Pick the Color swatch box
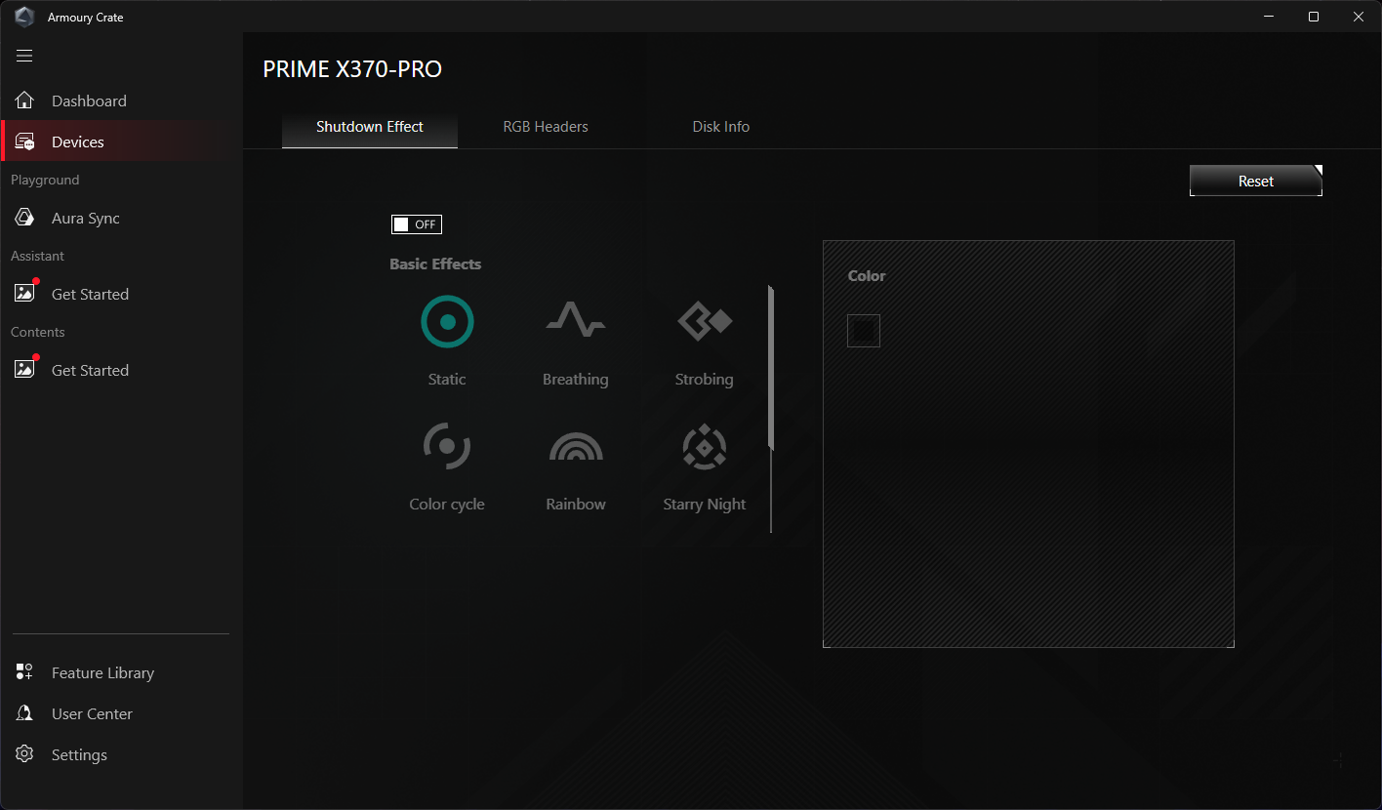The image size is (1382, 810). 864,331
